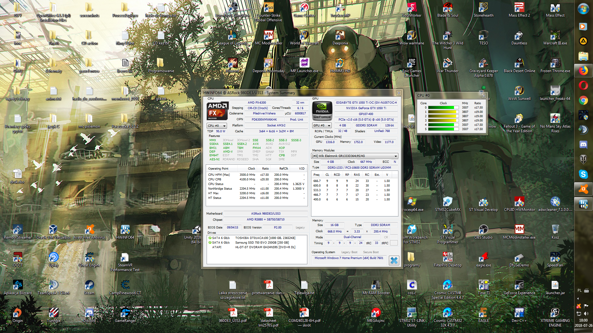Click Chrome icon in the taskbar
Screen dimensions: 593x333
(x=583, y=100)
